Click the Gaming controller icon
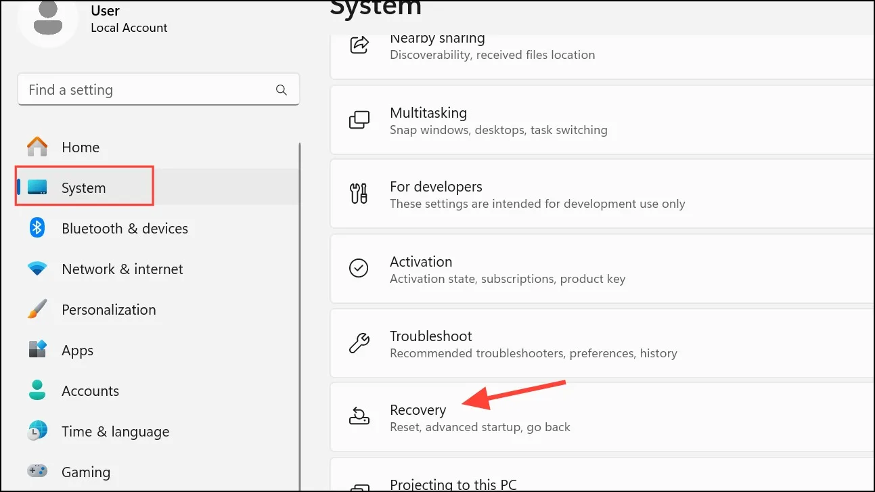The width and height of the screenshot is (875, 492). pyautogui.click(x=37, y=470)
